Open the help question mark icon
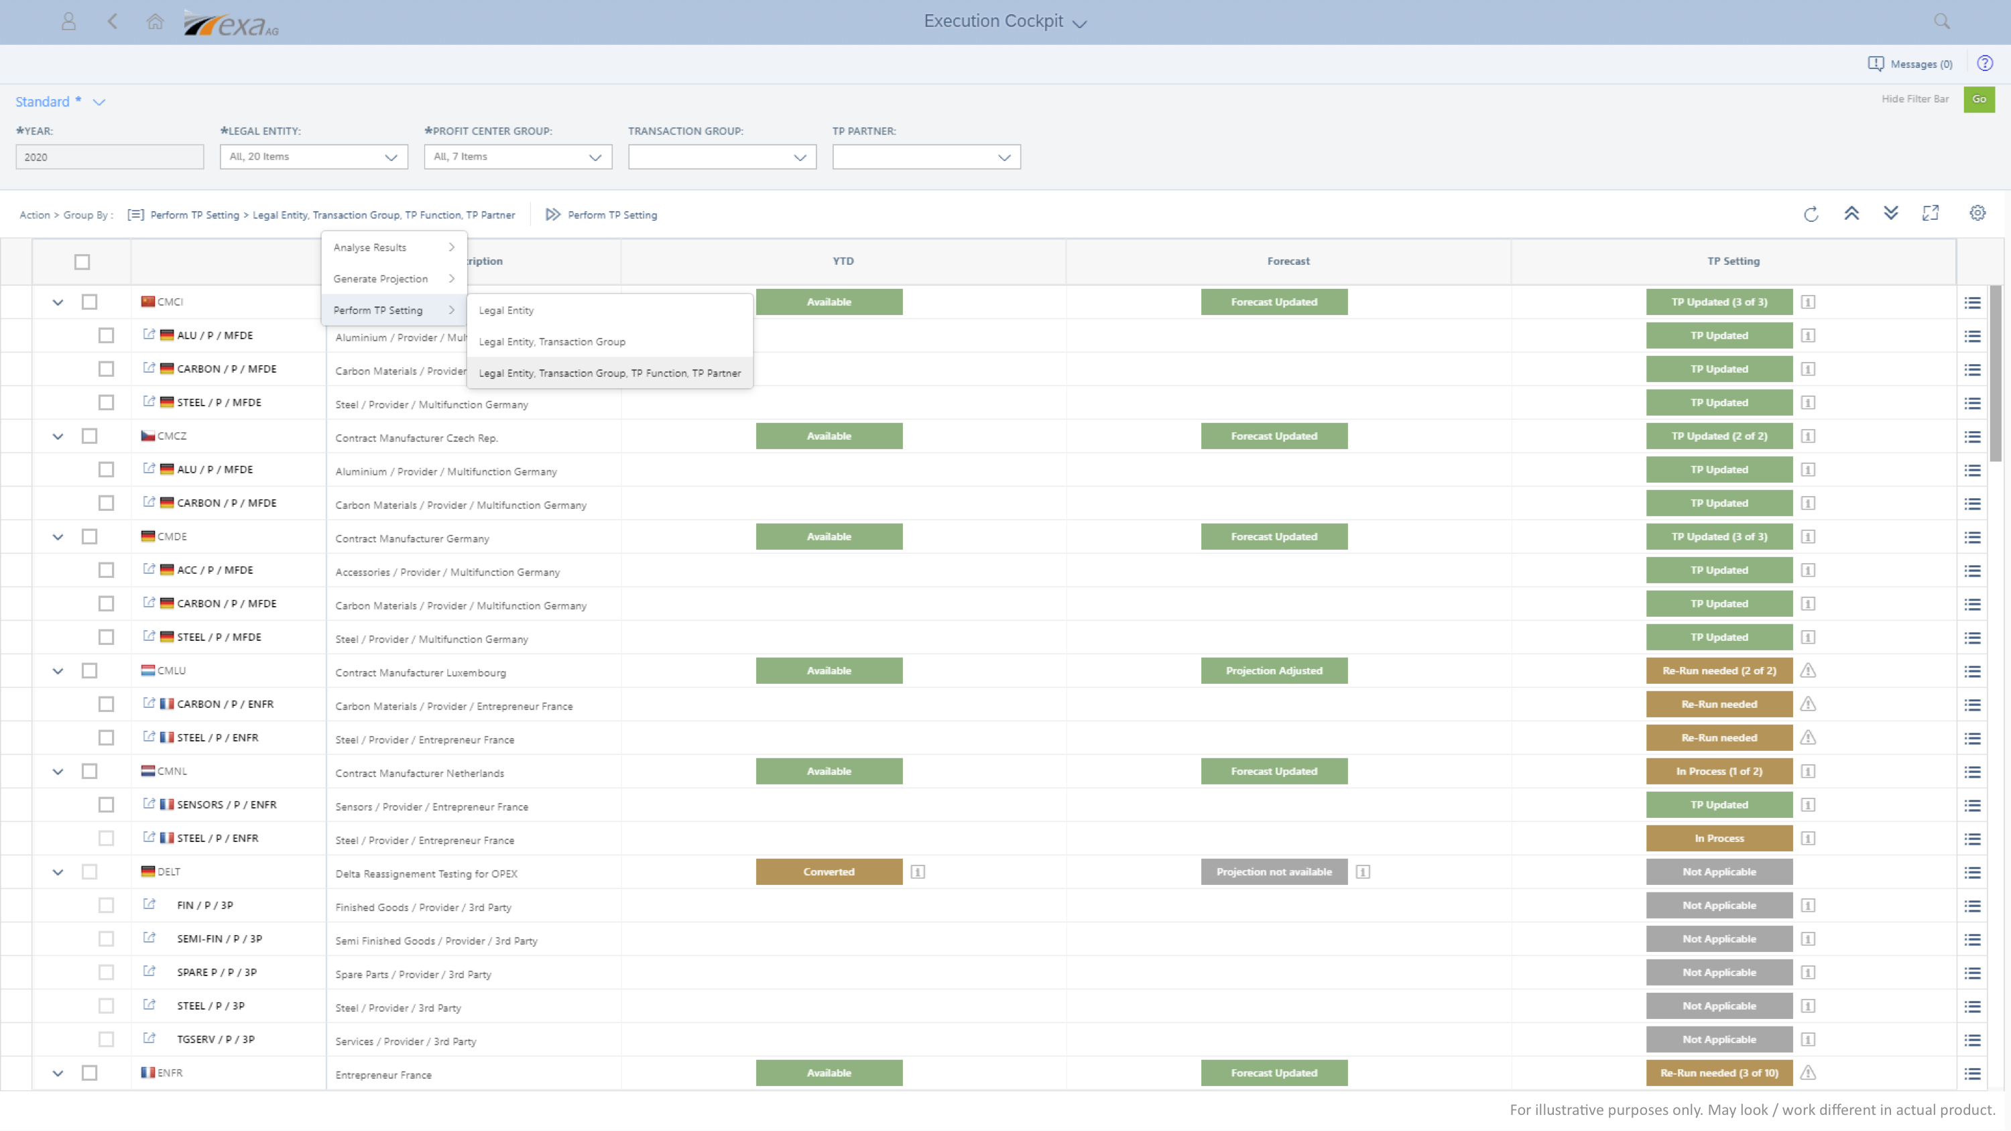2011x1131 pixels. (x=1984, y=63)
